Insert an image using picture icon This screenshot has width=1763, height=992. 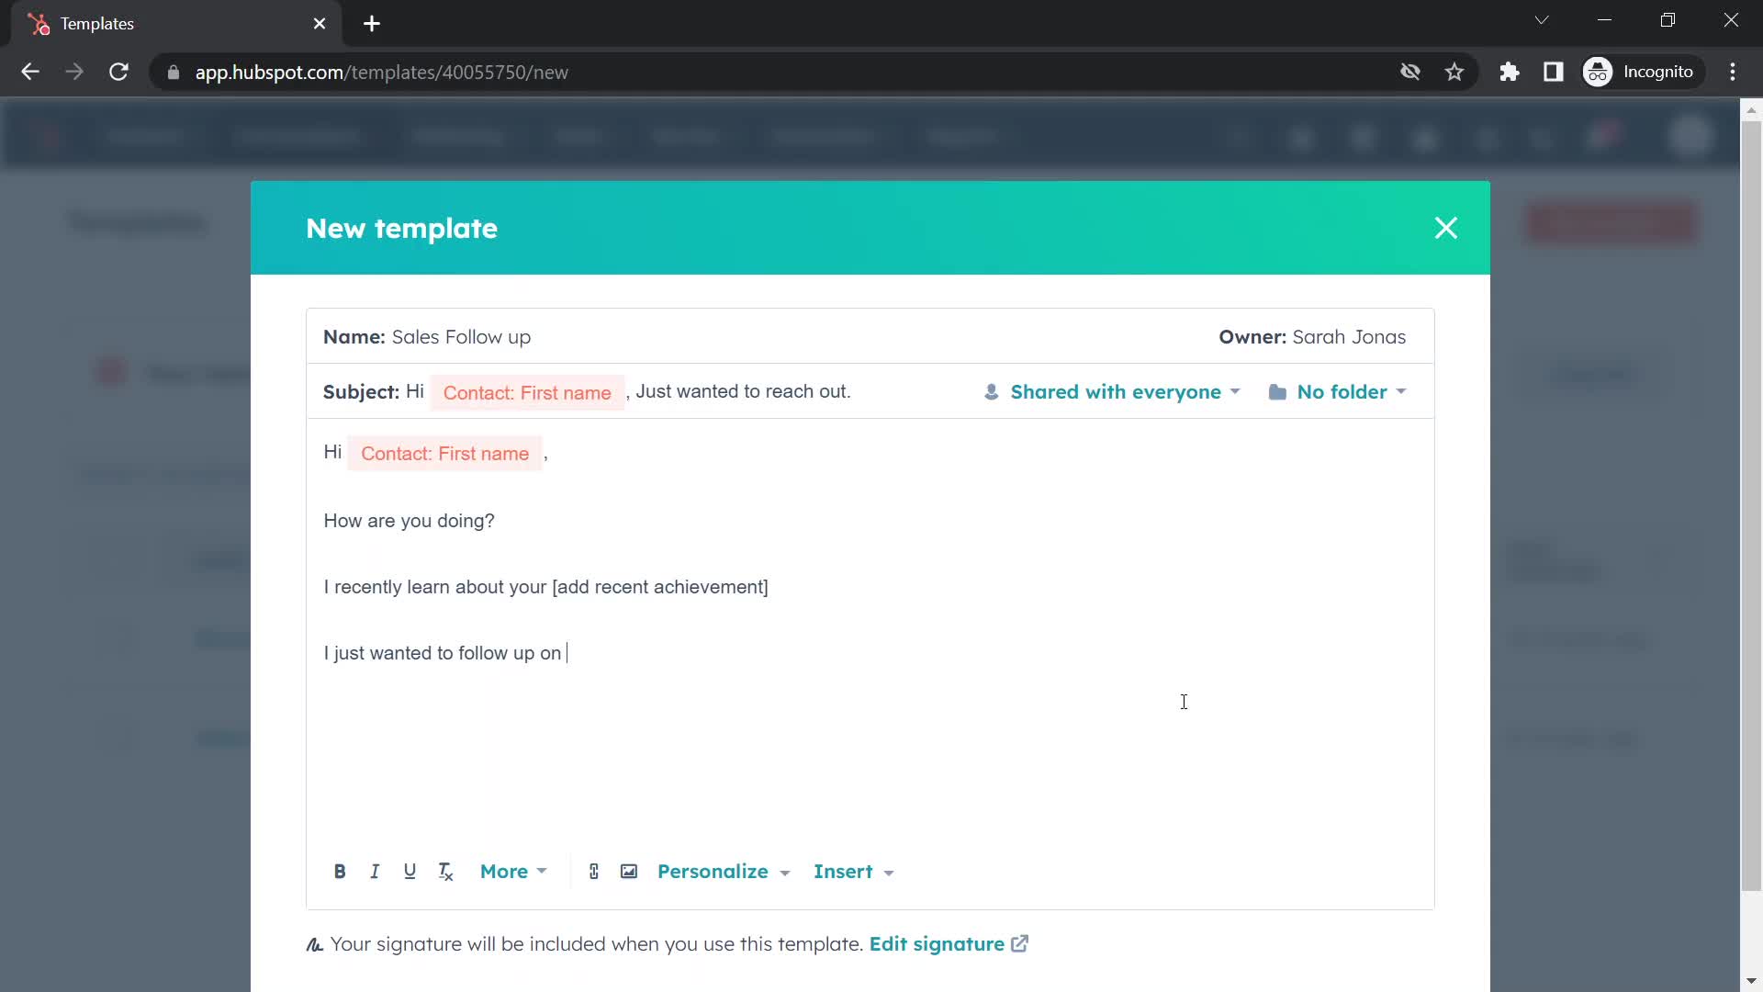[x=629, y=872]
